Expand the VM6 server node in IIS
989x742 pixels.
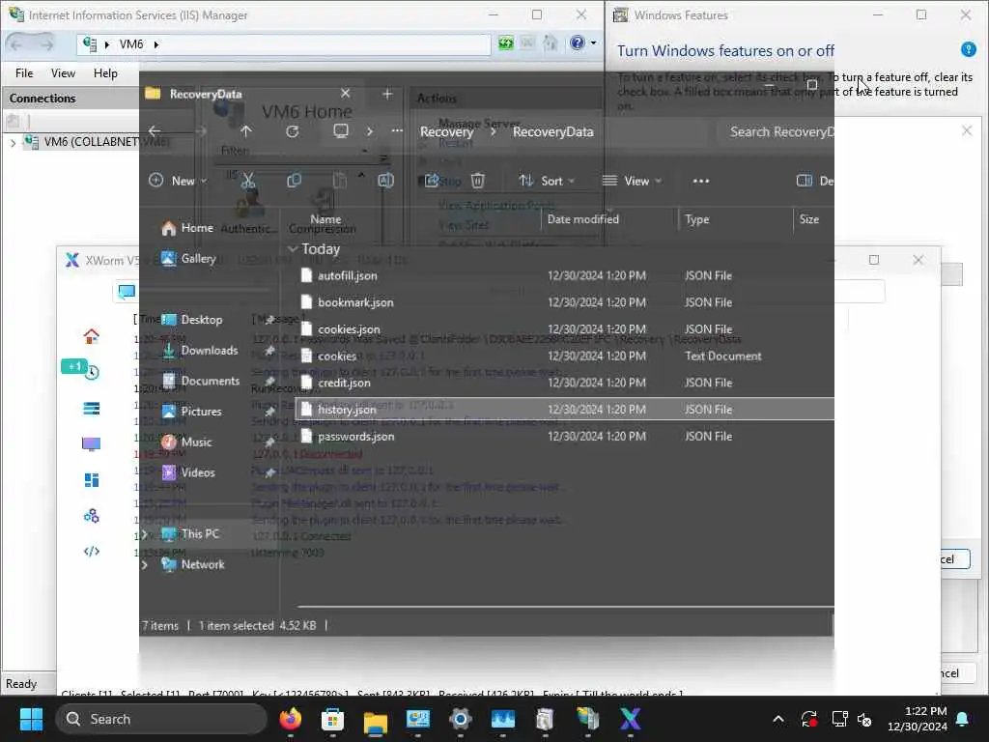tap(13, 143)
